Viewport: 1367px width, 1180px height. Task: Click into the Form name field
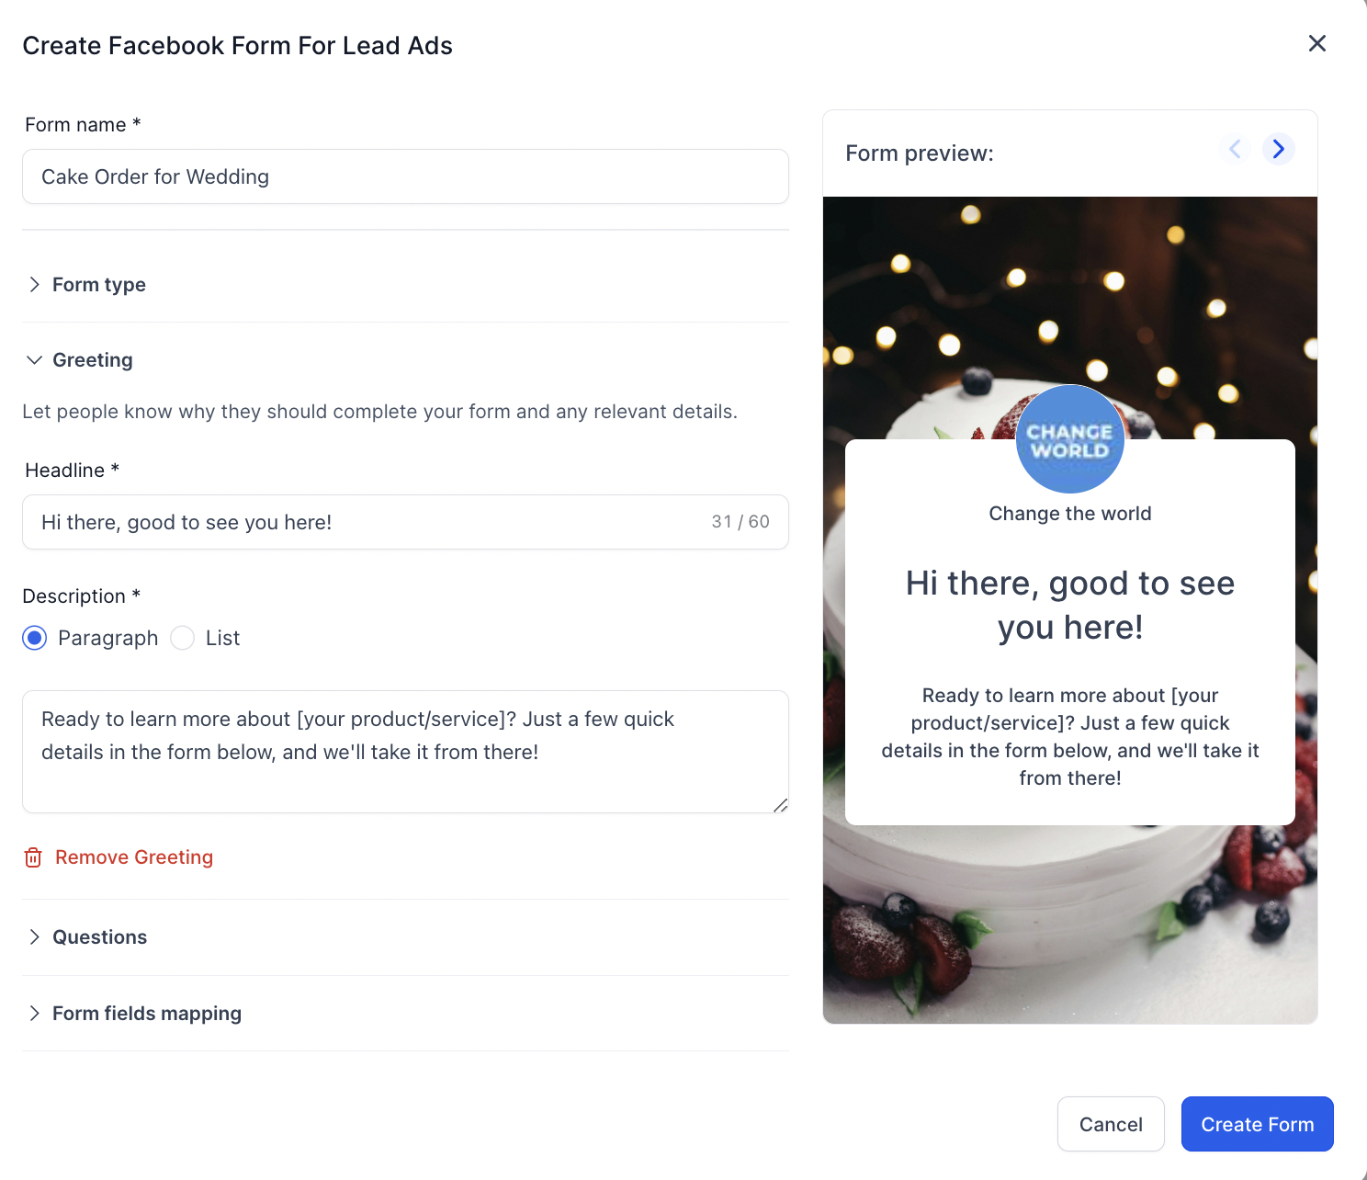[405, 176]
